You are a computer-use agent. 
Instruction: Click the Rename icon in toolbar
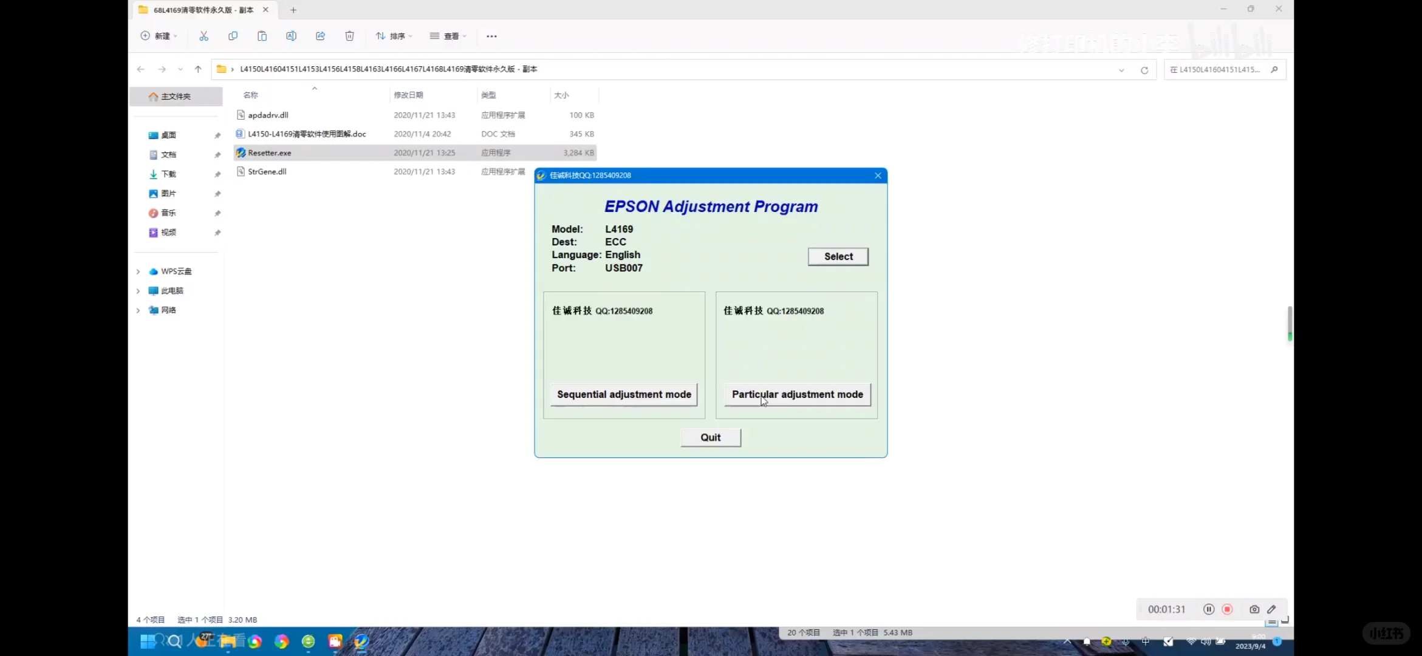(291, 36)
